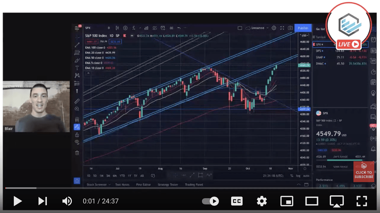
Task: Expand the Stock Screener dropdown
Action: 98,185
